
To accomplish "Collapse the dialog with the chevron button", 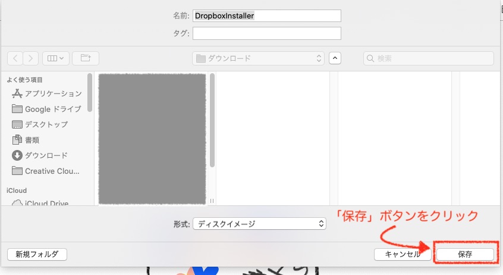I will [335, 58].
